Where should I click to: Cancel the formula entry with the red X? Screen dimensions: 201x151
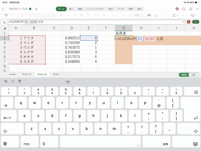[x=189, y=22]
